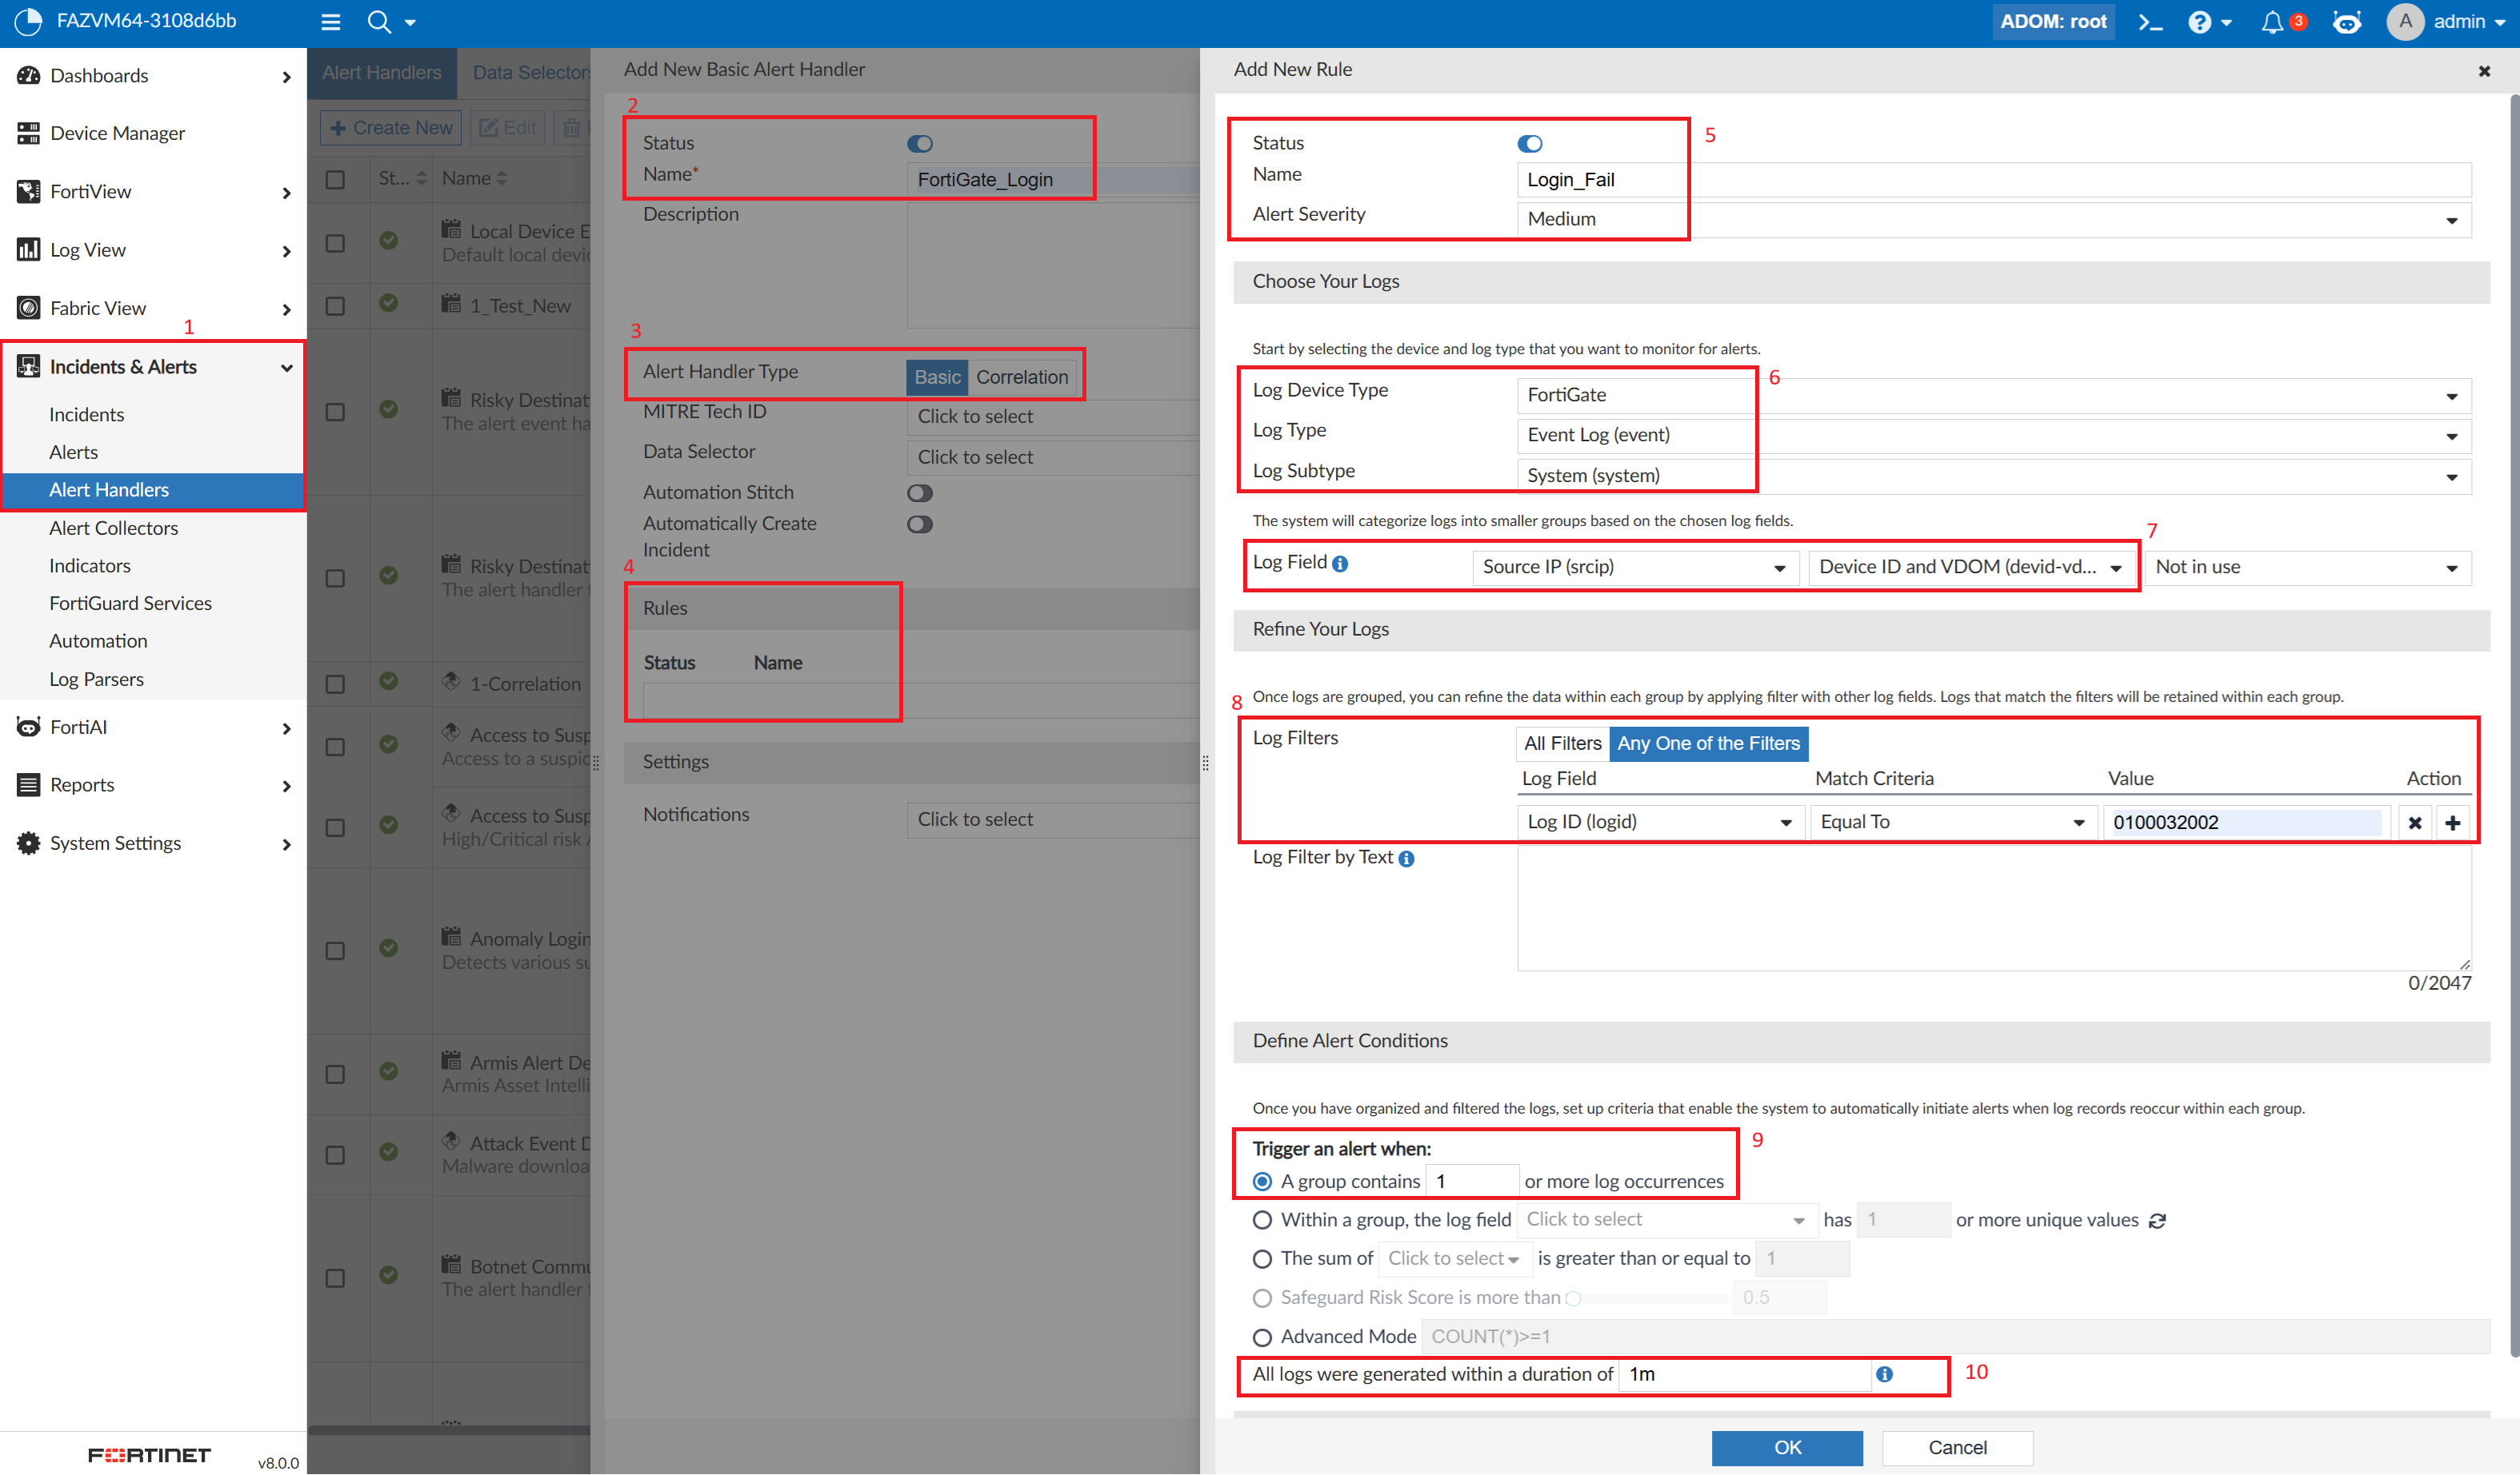
Task: Open Alert Collectors in sidebar
Action: (x=114, y=528)
